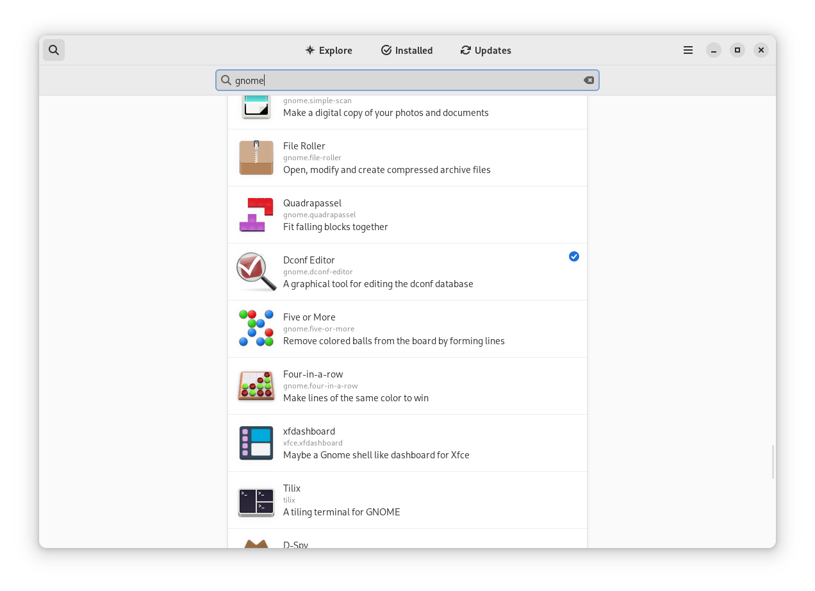Click the vertical scrollbar handle of results
The image size is (815, 591).
773,462
